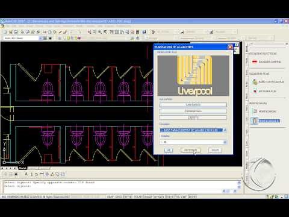Open the Sheet Set Manager icon
Image resolution: width=289 pixels, height=217 pixels.
point(127,32)
